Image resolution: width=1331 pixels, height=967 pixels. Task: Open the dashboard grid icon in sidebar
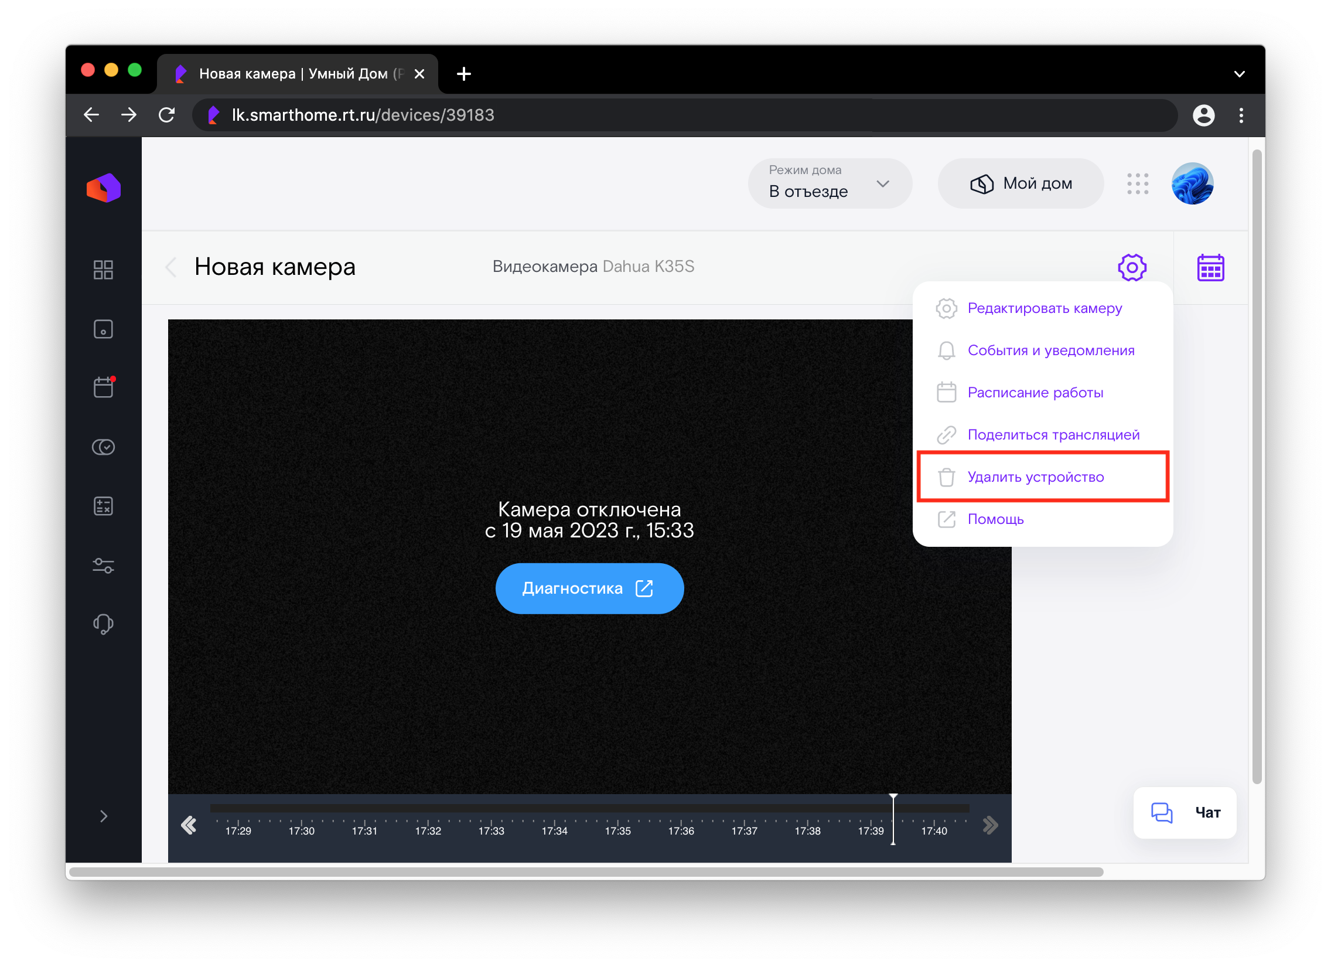tap(103, 270)
